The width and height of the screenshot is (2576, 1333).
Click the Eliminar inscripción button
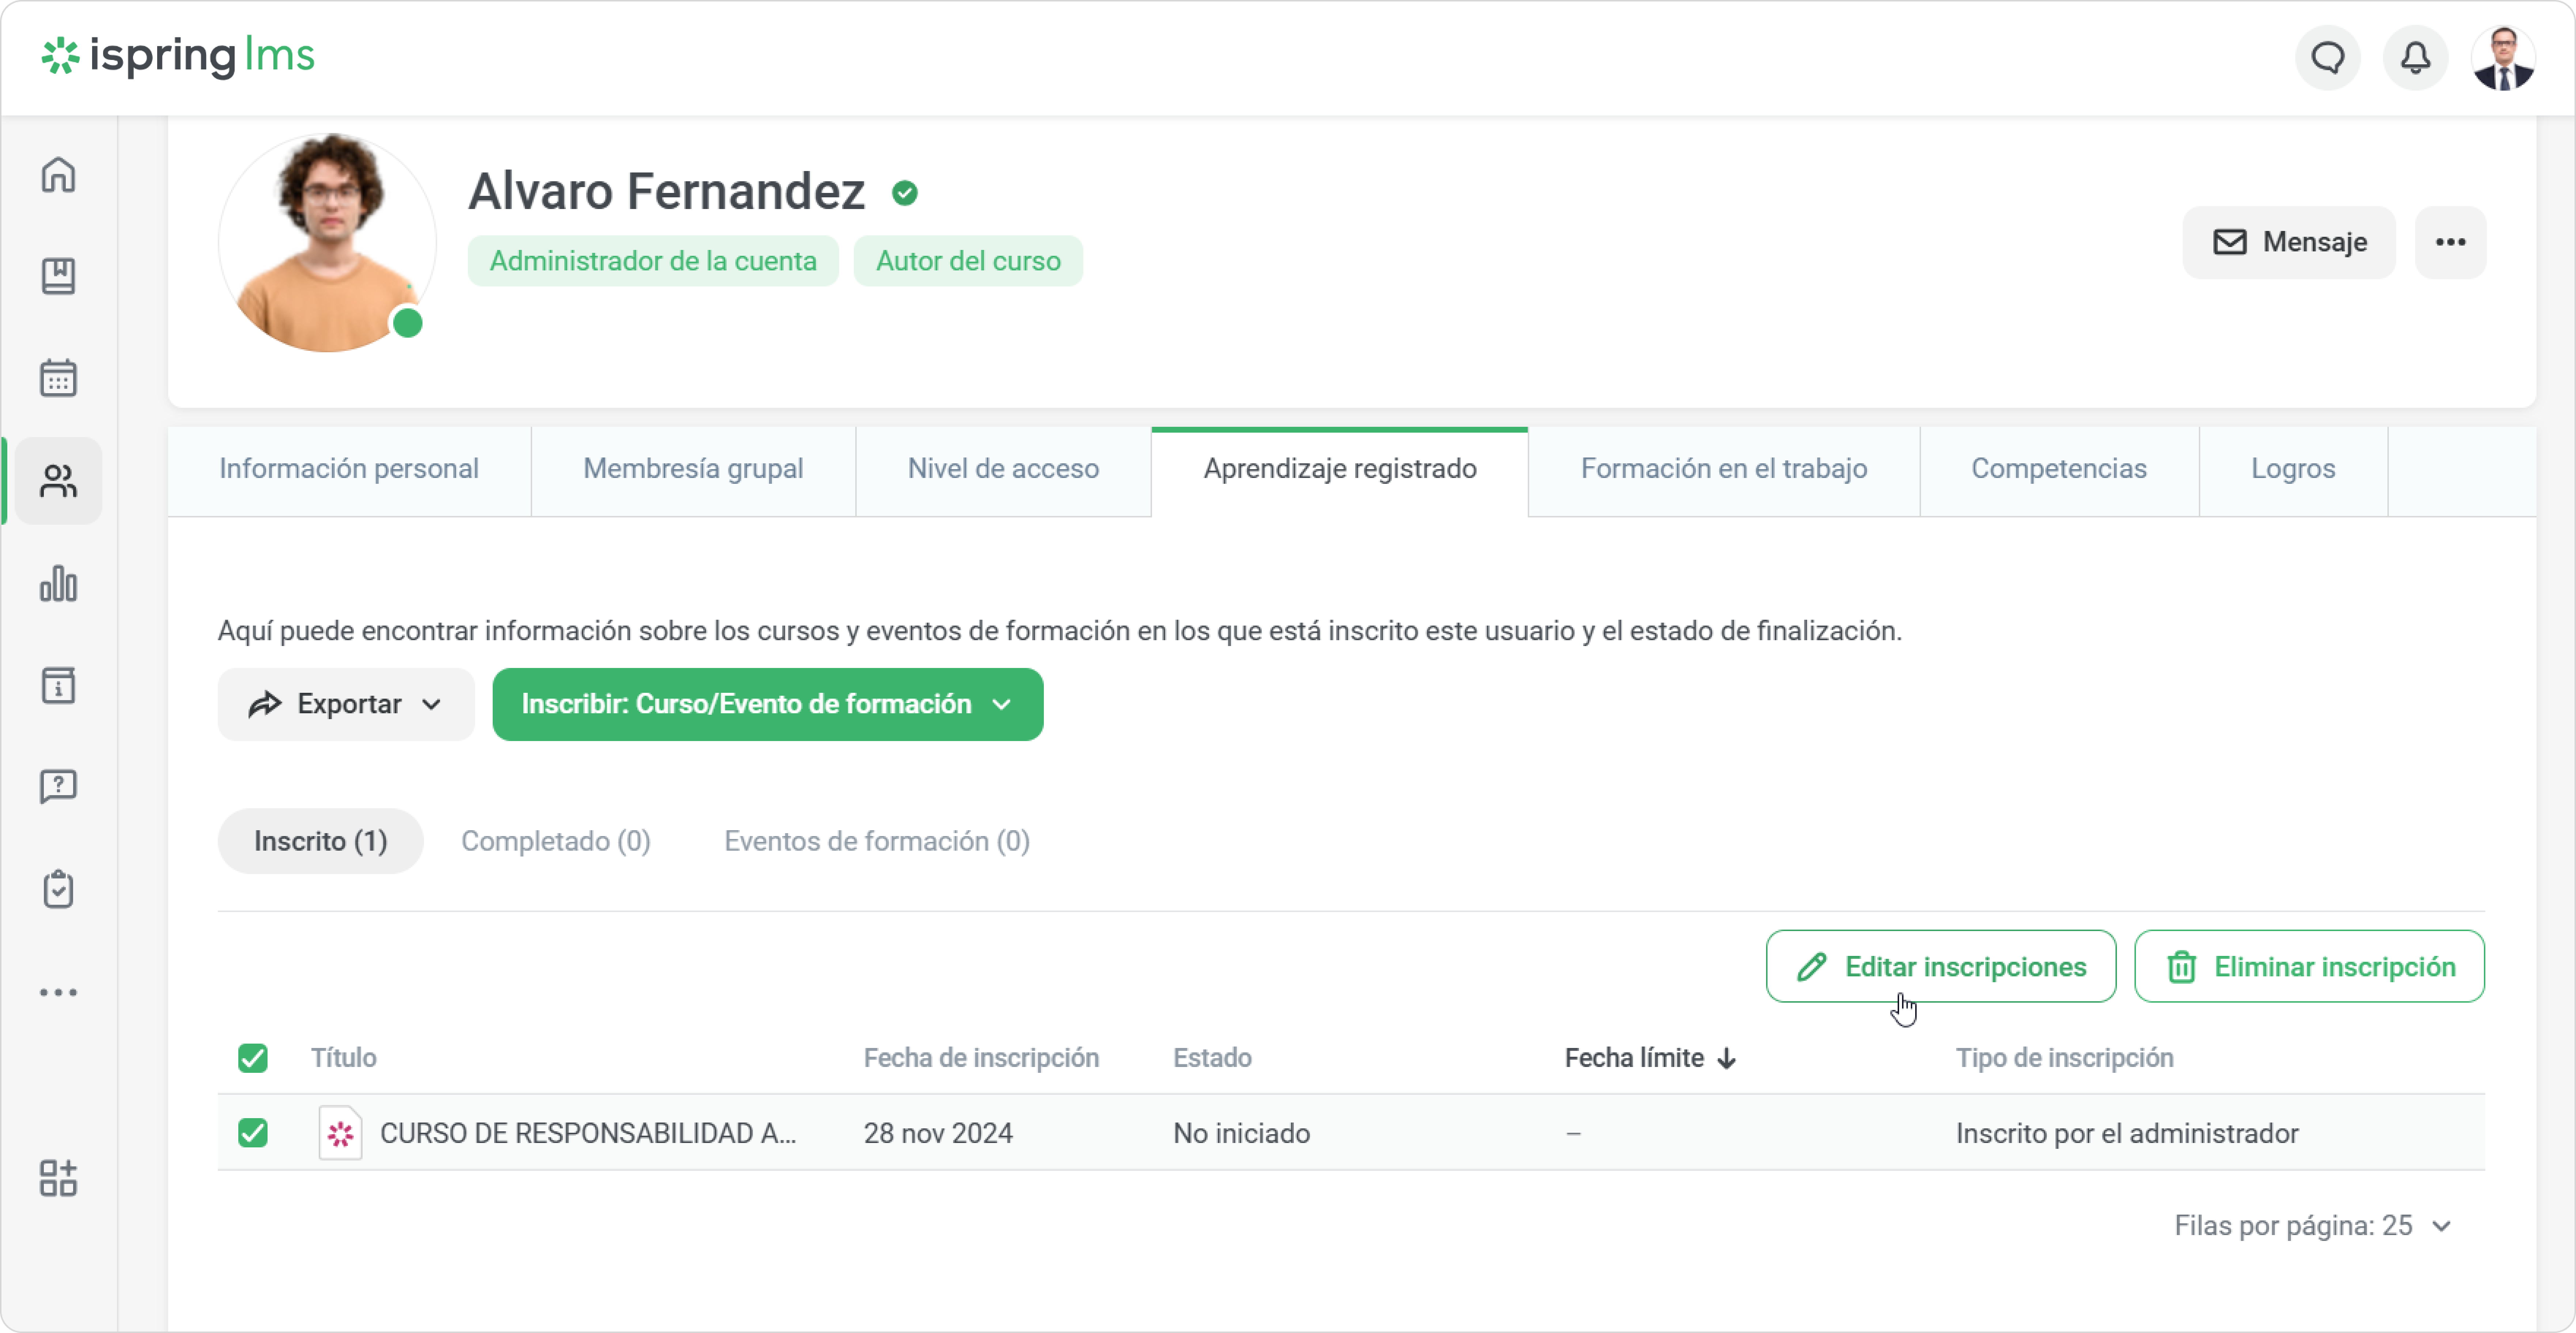tap(2308, 967)
